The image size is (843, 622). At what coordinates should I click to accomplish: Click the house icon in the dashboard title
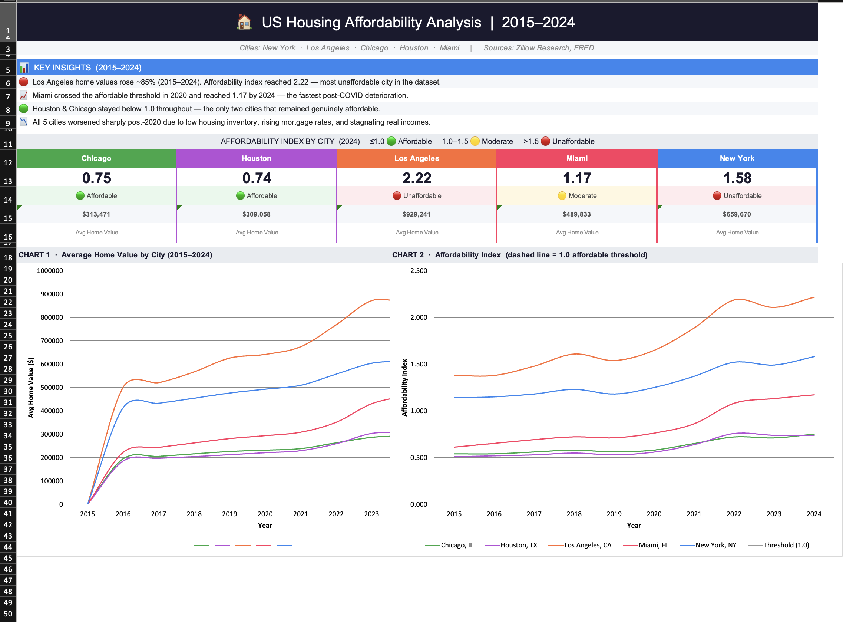click(244, 23)
